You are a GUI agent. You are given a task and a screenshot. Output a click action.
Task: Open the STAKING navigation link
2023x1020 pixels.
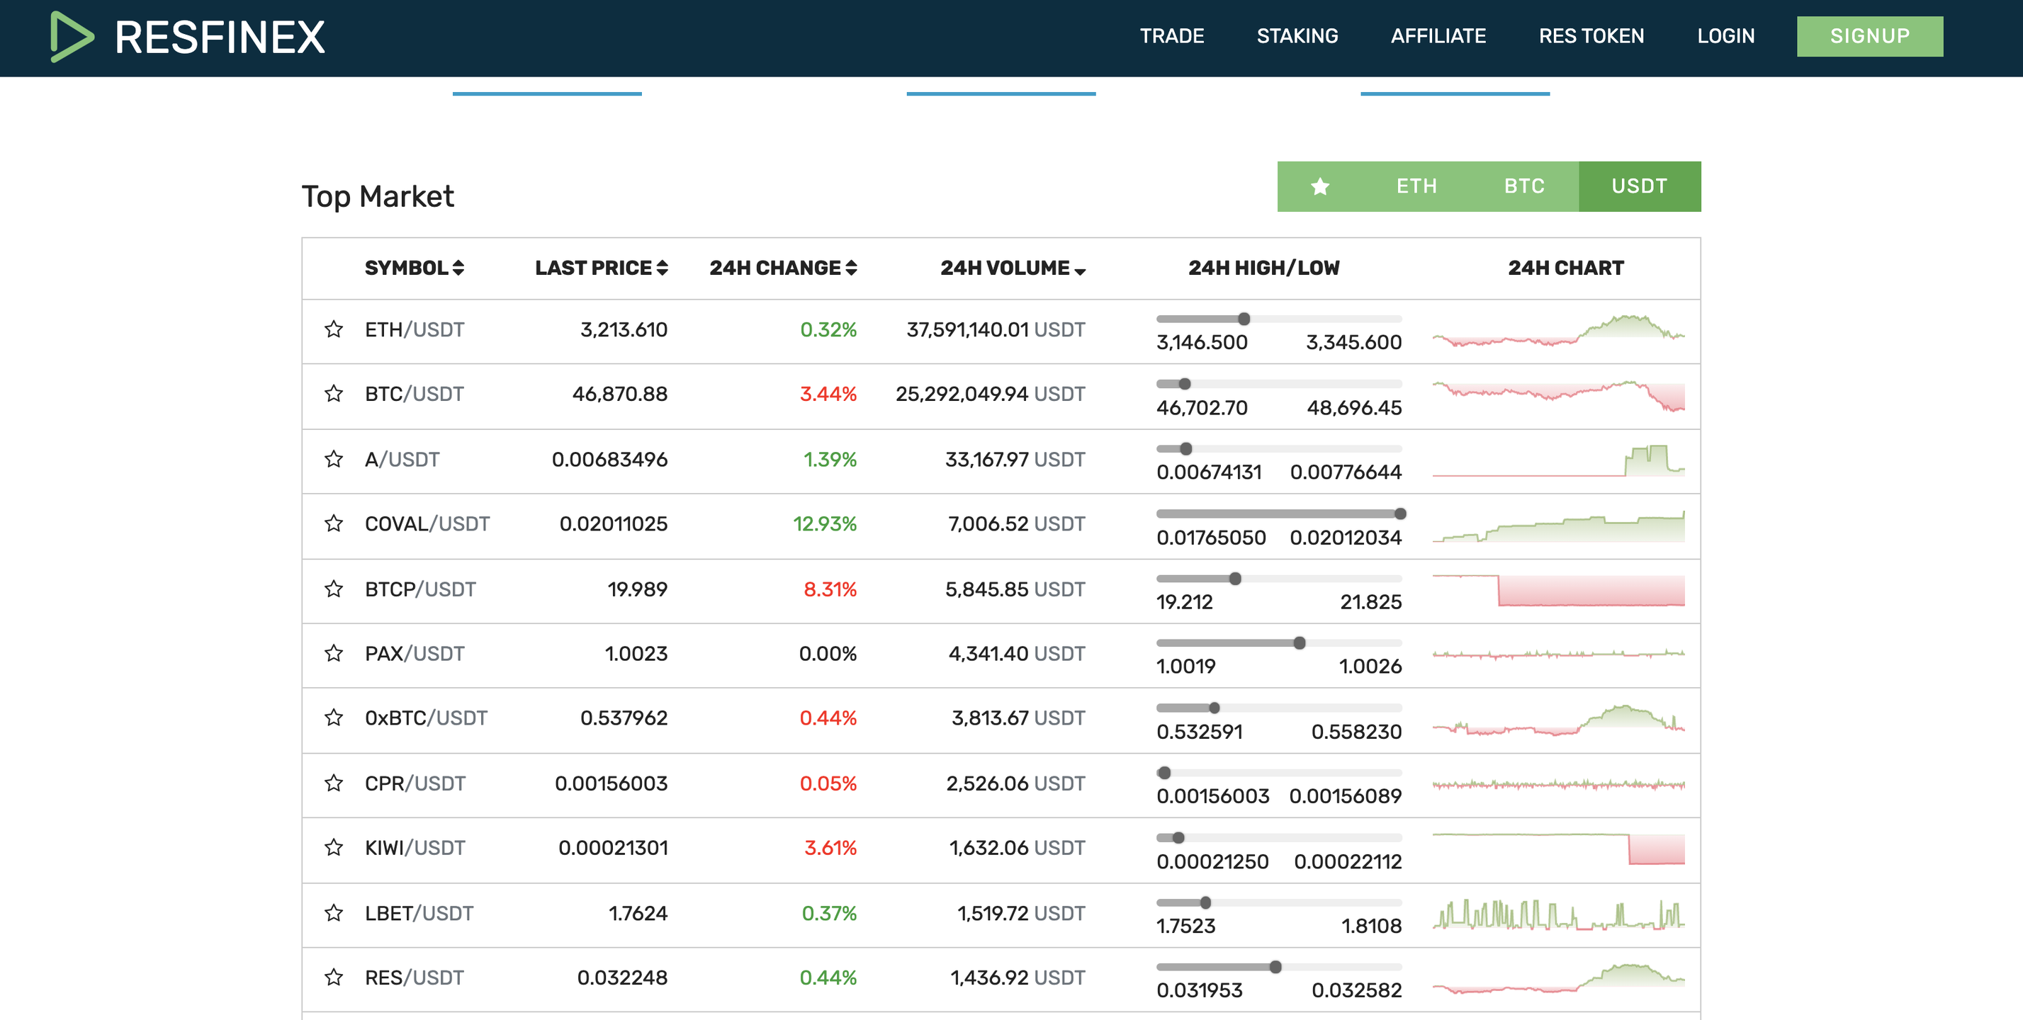tap(1297, 36)
